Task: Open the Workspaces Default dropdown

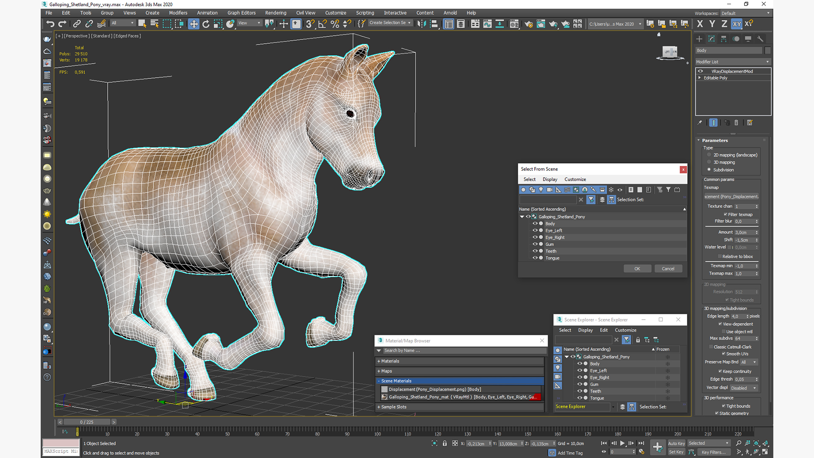Action: click(745, 13)
